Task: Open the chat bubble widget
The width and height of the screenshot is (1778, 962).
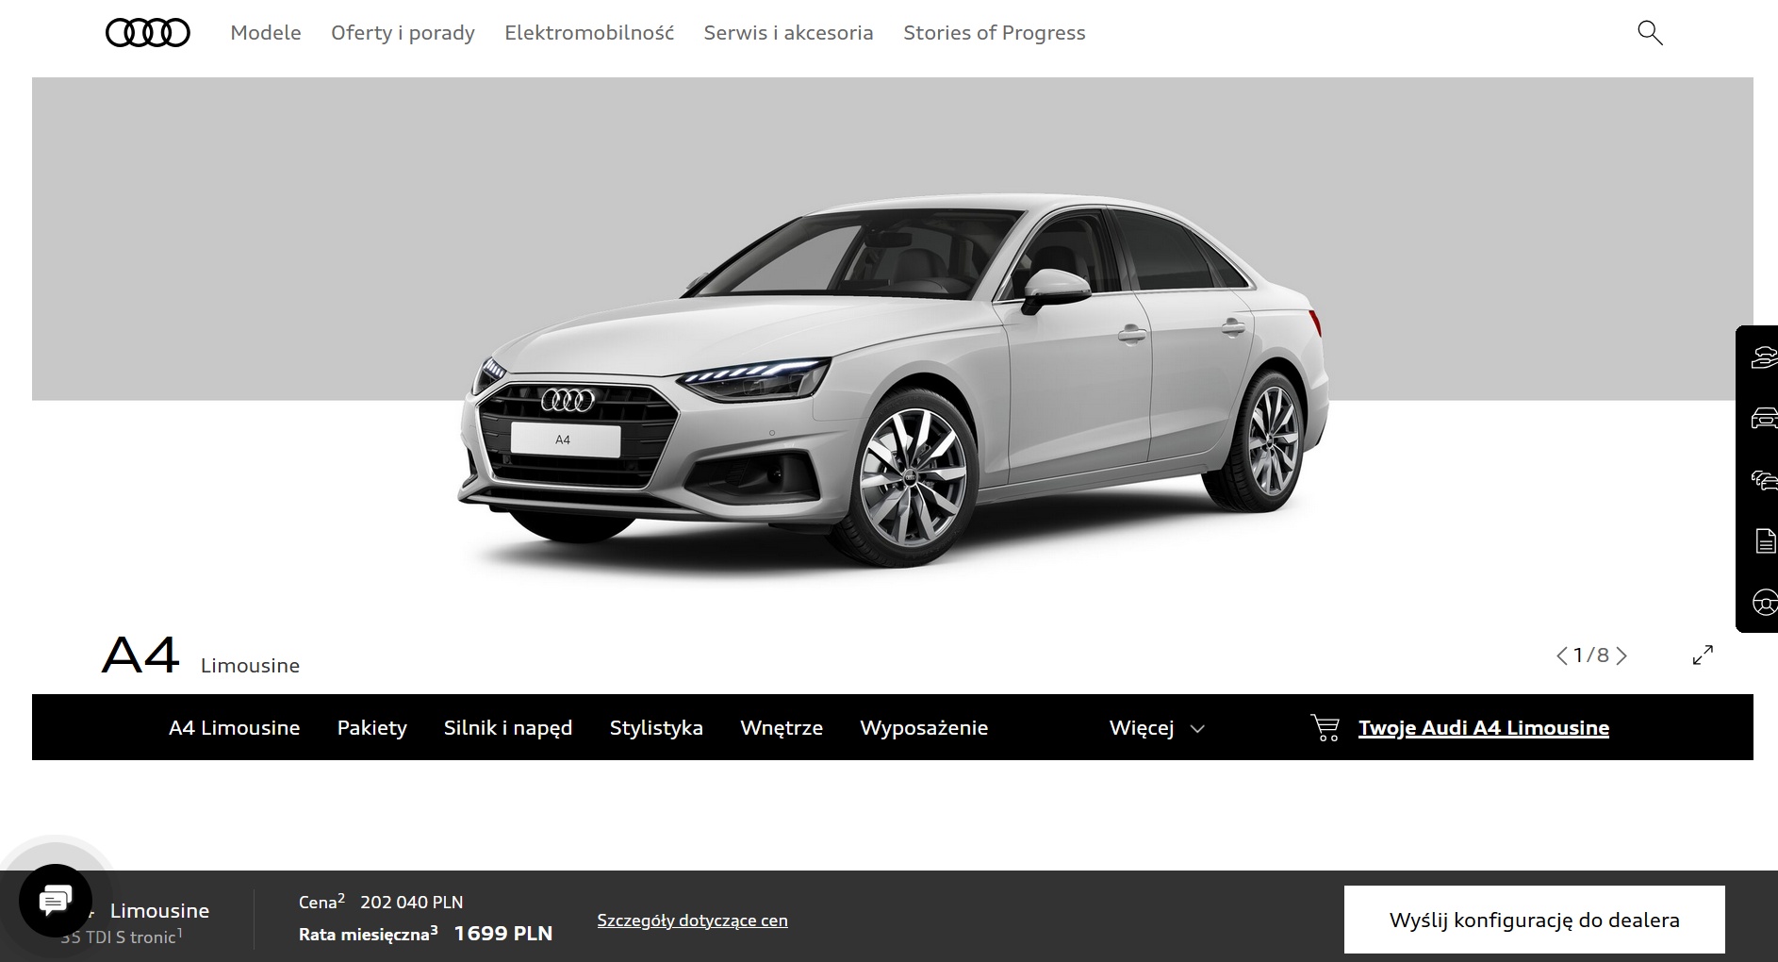Action: pyautogui.click(x=56, y=901)
